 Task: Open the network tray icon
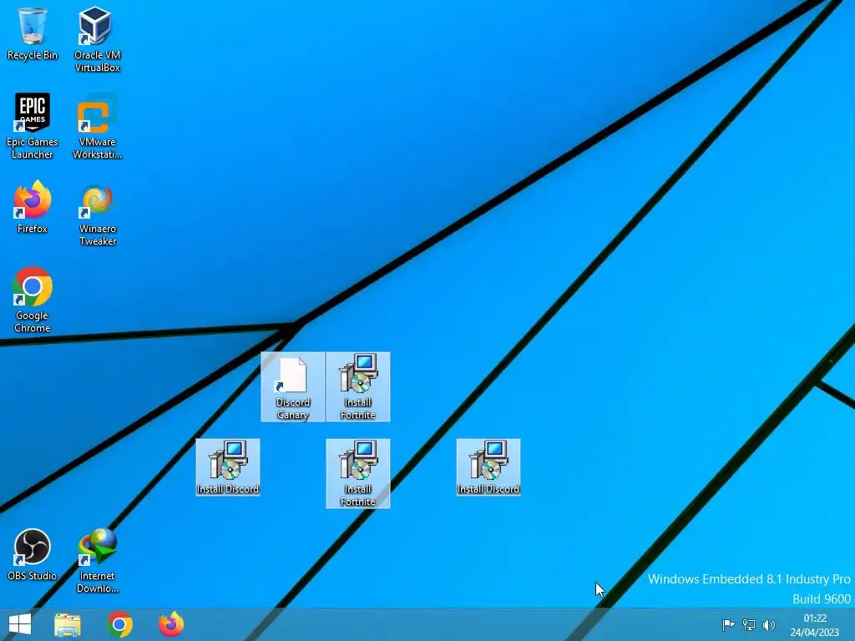[x=749, y=625]
